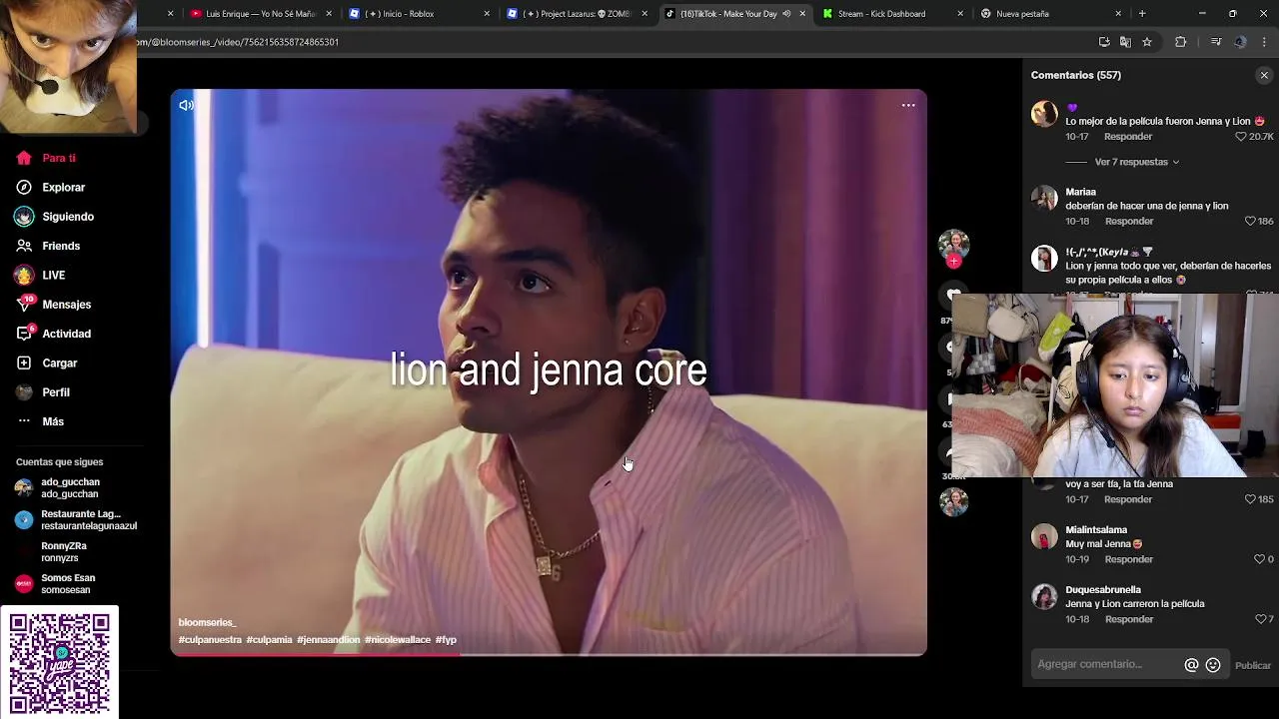
Task: Reply to the tía Jenna comment
Action: [1128, 499]
